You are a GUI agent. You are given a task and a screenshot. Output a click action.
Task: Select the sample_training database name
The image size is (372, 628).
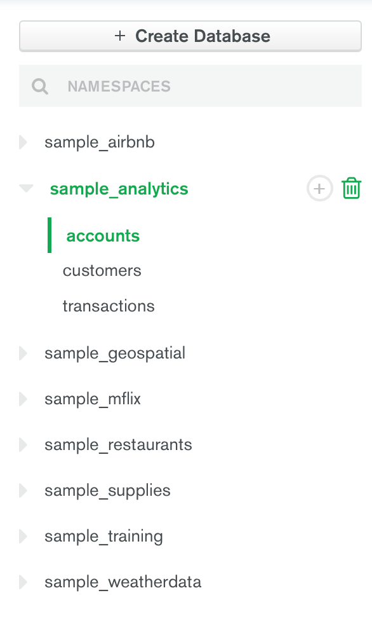point(103,536)
